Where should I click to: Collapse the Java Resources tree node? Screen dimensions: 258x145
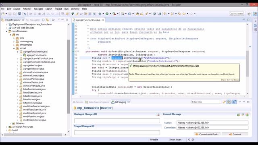tap(7, 31)
